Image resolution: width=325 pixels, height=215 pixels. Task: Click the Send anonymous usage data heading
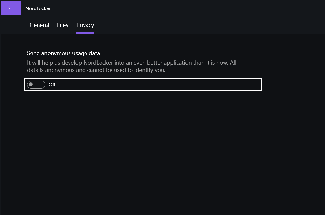[x=63, y=53]
